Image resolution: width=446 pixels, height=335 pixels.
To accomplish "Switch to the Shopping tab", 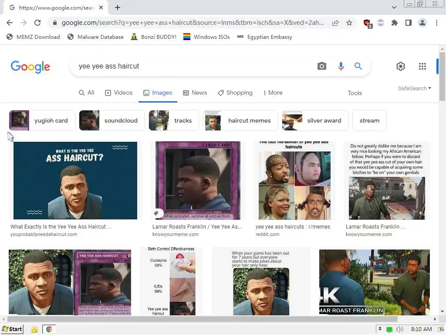I will tap(235, 92).
